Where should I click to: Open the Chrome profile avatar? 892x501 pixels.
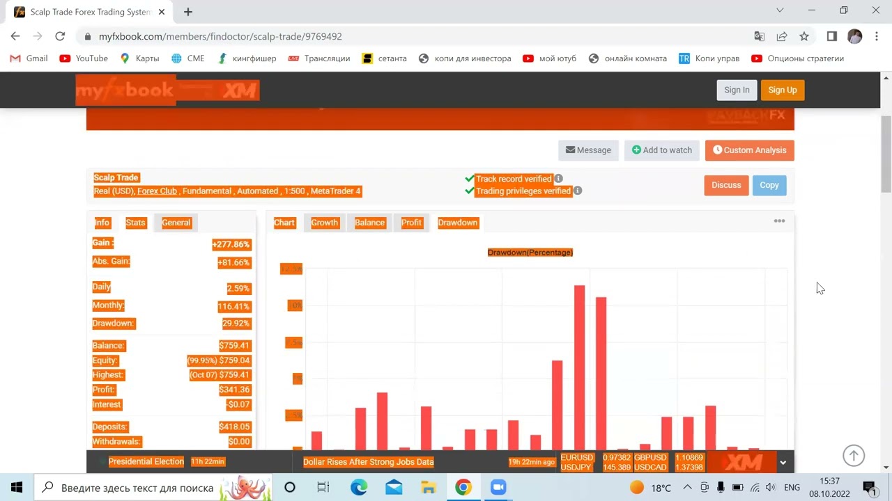(855, 36)
